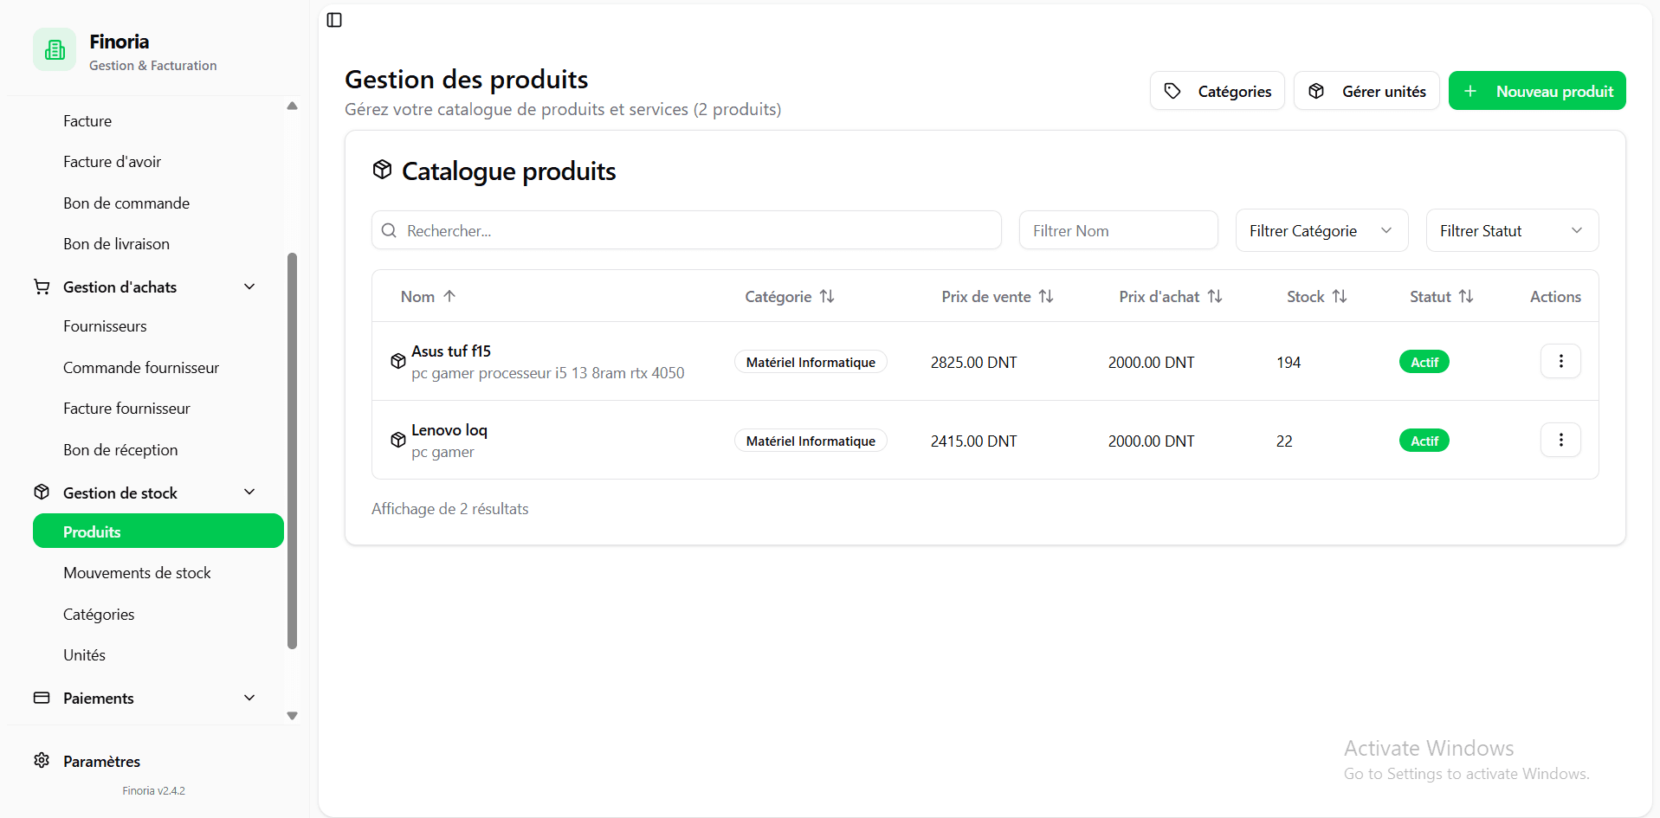Click the cart icon beside Gestion d'achats
The height and width of the screenshot is (818, 1660).
(x=42, y=287)
